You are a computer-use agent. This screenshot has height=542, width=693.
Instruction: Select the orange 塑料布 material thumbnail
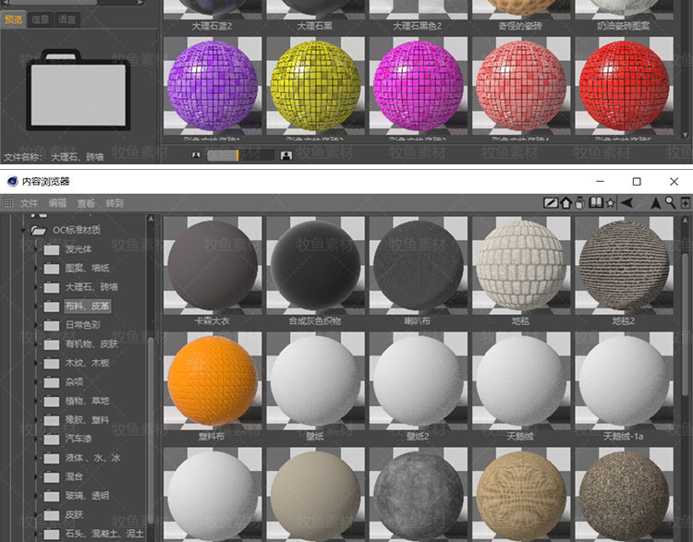coord(213,380)
